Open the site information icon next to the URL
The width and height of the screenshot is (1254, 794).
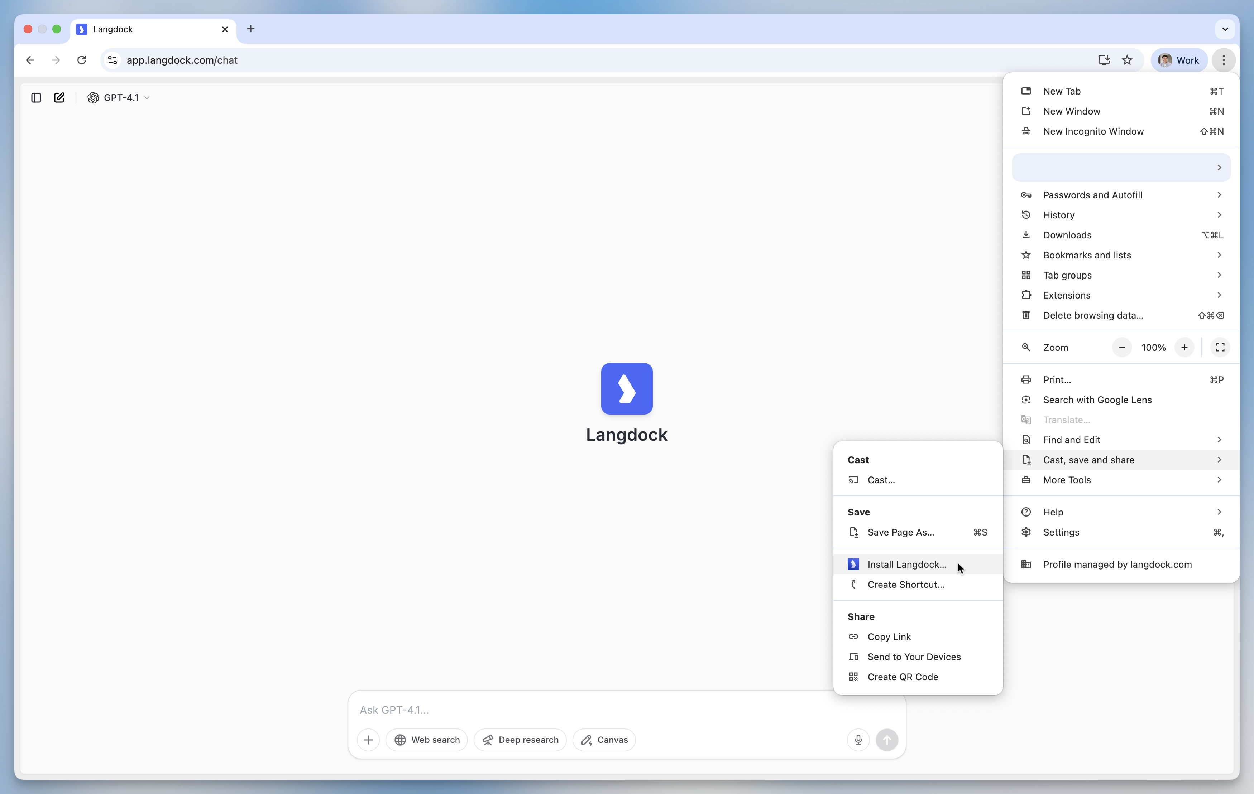click(113, 60)
